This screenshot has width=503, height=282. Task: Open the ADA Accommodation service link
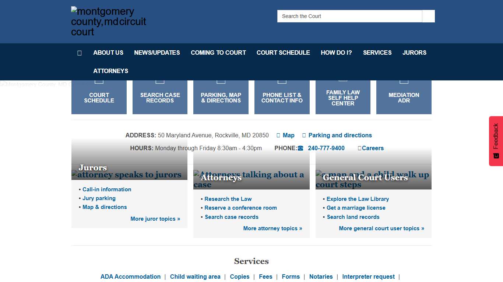point(130,277)
